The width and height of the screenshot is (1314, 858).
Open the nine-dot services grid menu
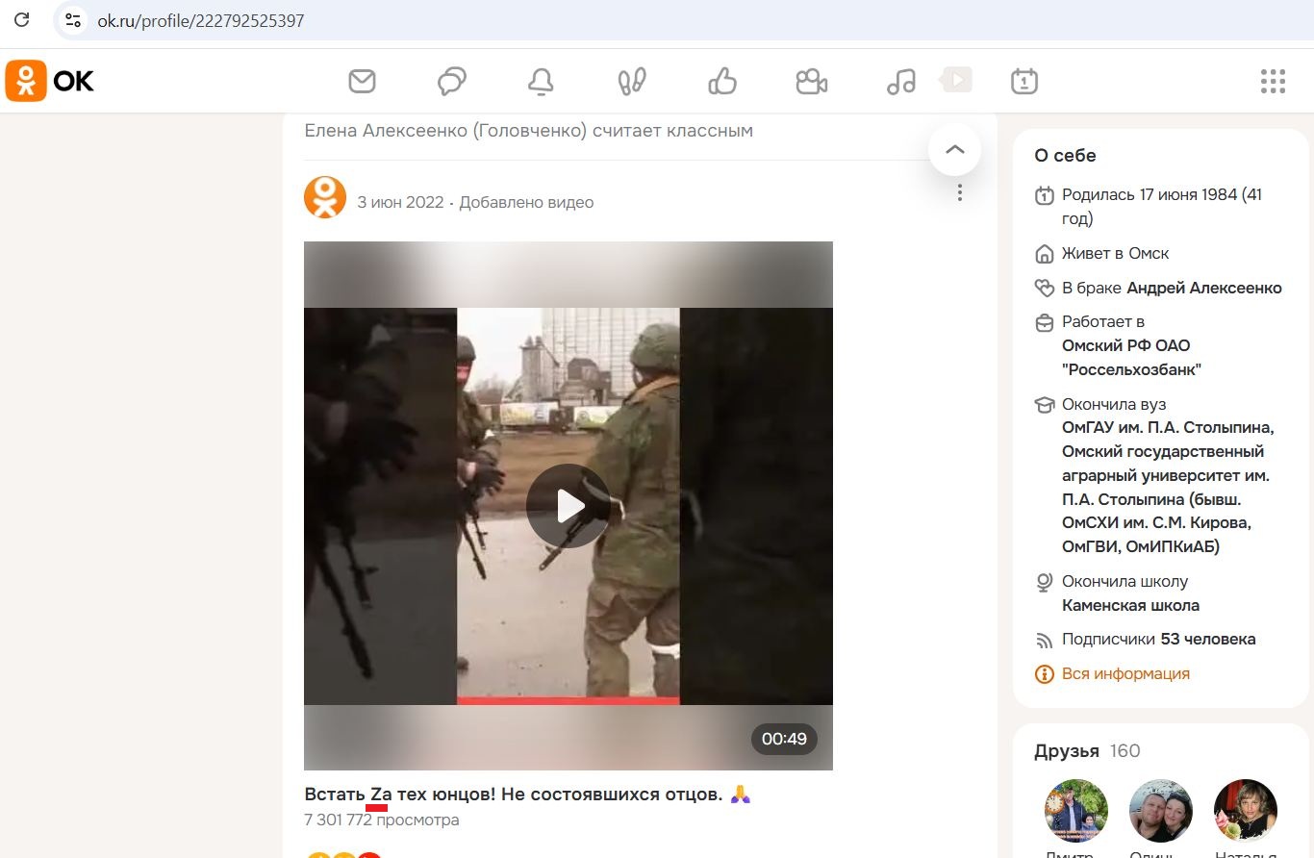(1273, 82)
